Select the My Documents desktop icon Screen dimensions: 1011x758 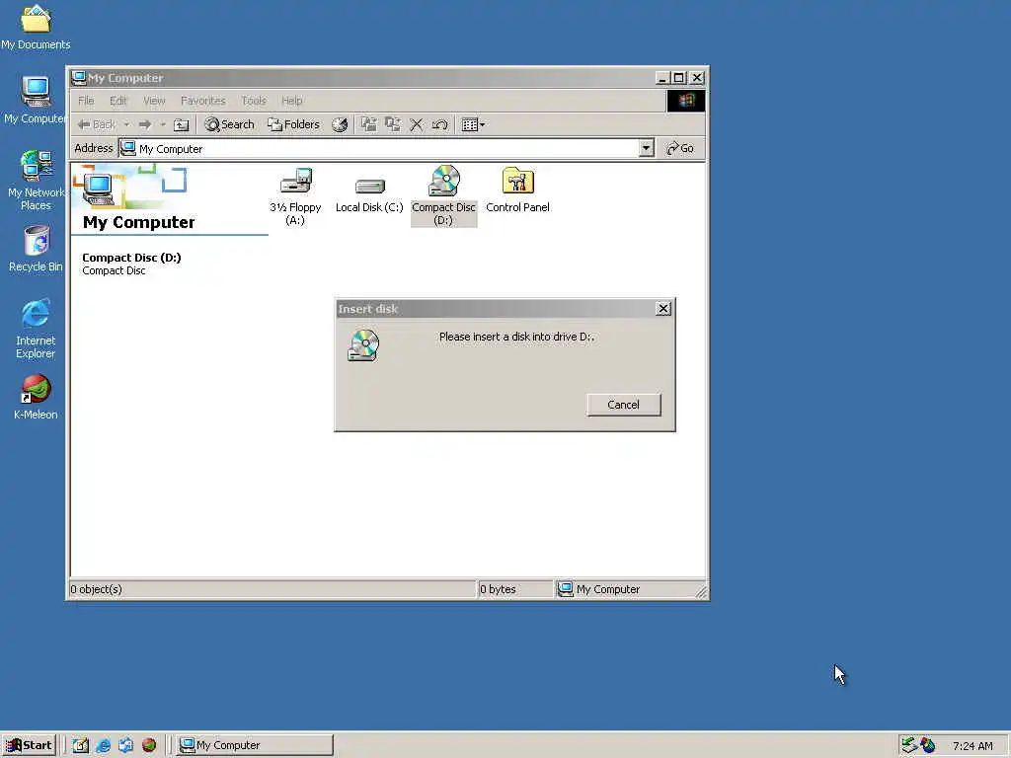(36, 27)
